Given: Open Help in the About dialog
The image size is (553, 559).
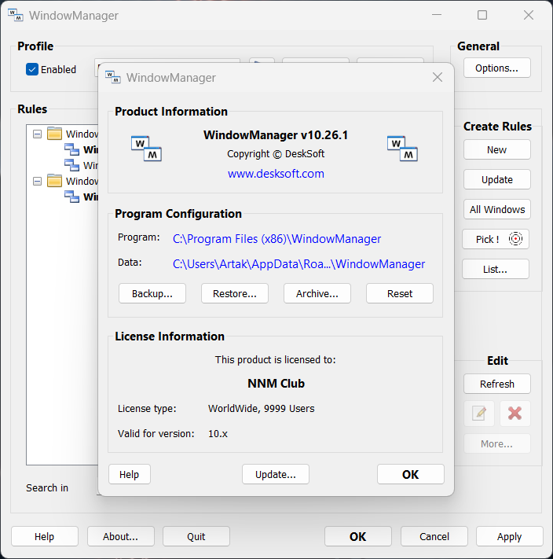Looking at the screenshot, I should point(130,474).
